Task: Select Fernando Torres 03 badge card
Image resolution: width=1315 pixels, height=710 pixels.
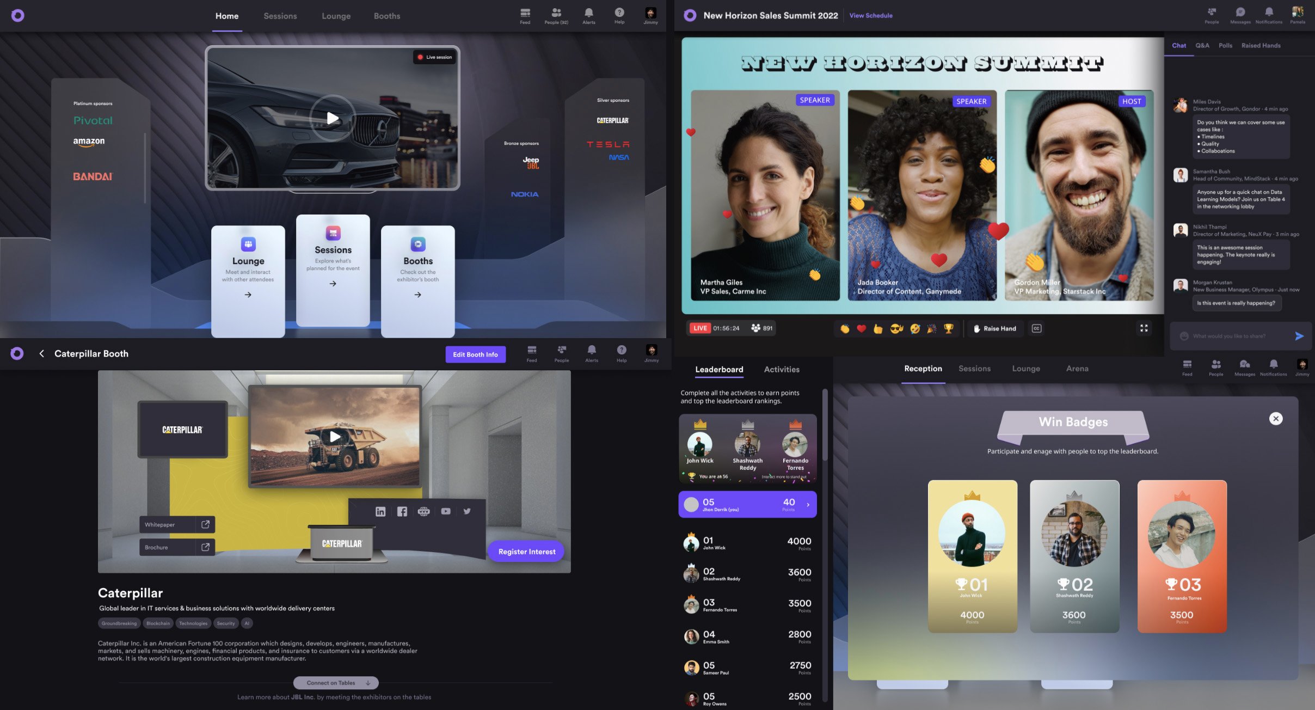Action: 1182,556
